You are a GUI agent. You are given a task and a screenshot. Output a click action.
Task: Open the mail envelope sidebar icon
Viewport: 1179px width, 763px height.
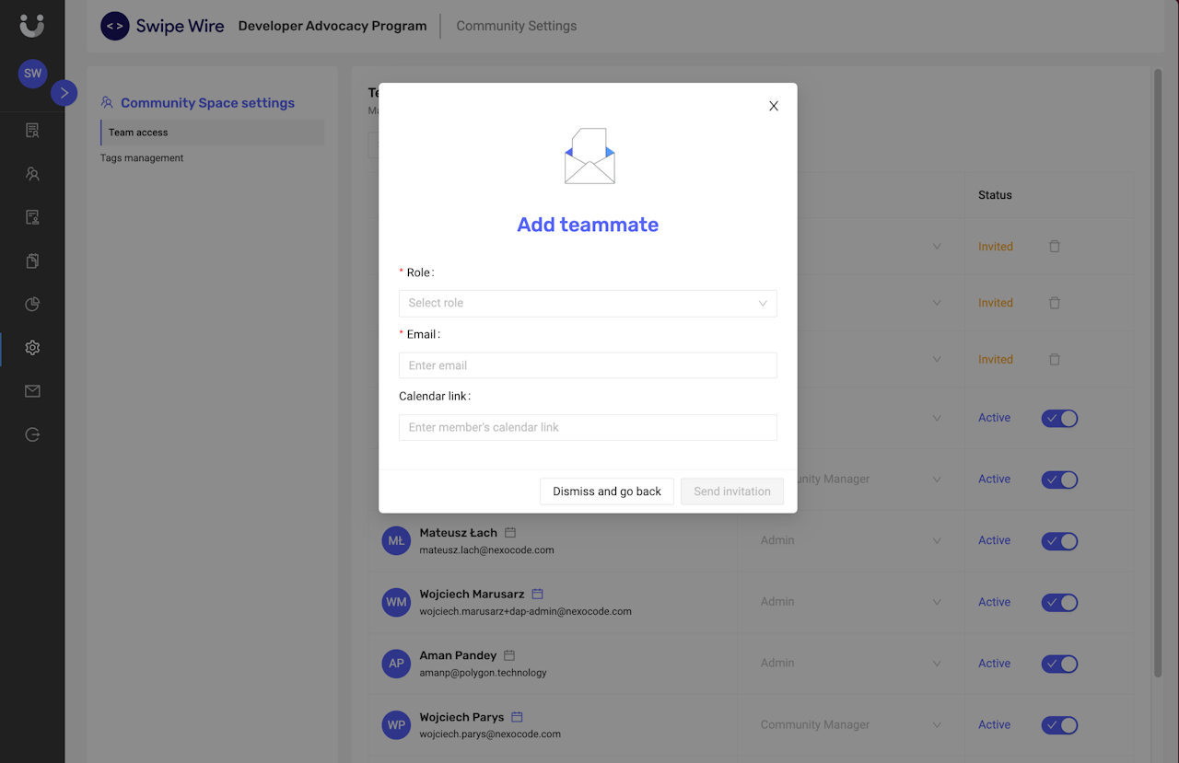pyautogui.click(x=32, y=391)
